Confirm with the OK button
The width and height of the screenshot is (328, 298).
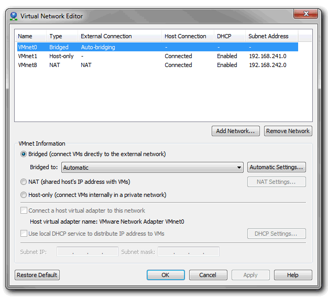tap(166, 275)
